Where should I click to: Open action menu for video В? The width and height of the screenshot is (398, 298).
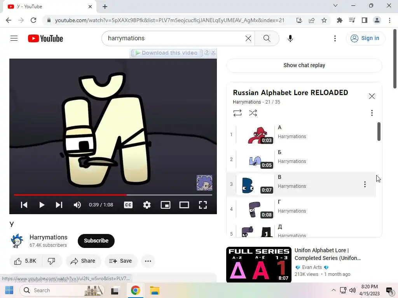pos(365,184)
